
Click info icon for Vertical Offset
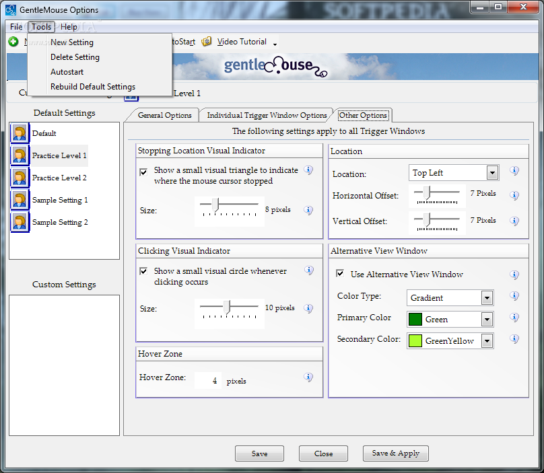[514, 221]
